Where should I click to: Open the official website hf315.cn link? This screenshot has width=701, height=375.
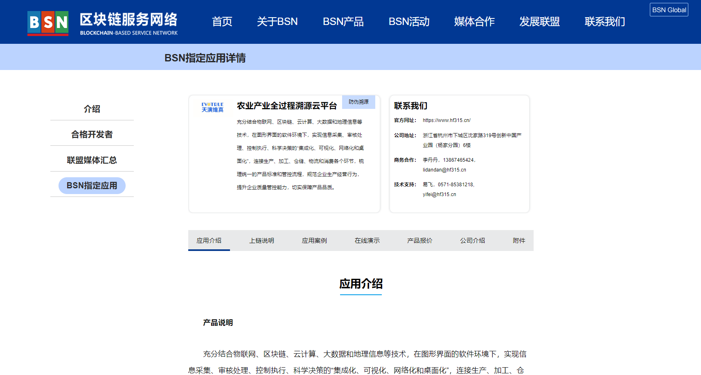[x=446, y=120]
